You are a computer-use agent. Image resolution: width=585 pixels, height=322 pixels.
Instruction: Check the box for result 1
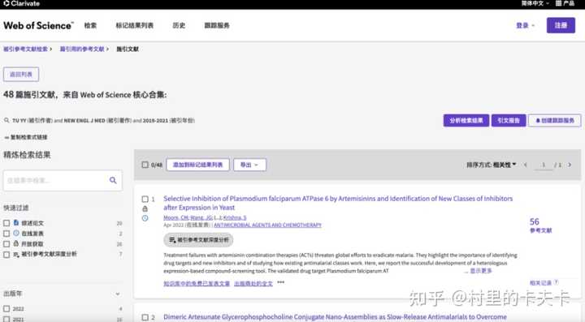[145, 200]
